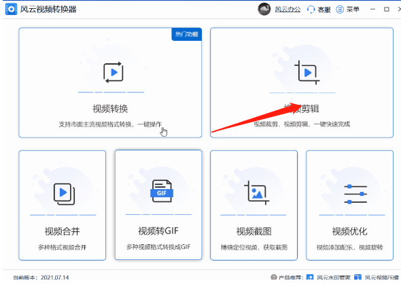The width and height of the screenshot is (401, 283).
Task: Open the 风云办公 account link
Action: coord(287,10)
